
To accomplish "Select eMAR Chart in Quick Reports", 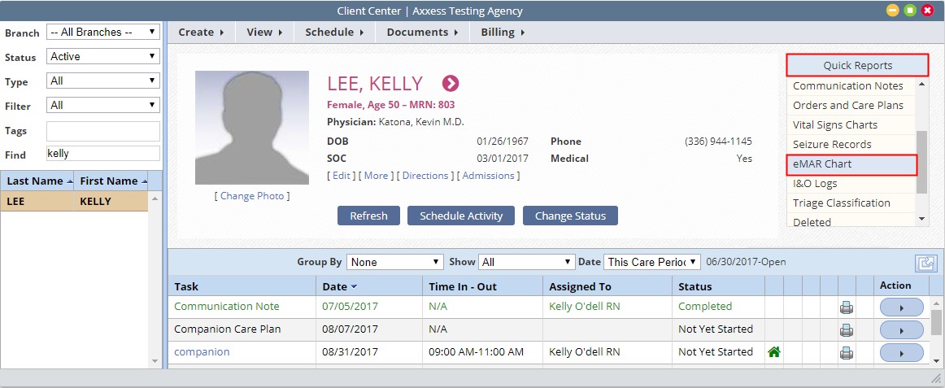I will [x=851, y=164].
